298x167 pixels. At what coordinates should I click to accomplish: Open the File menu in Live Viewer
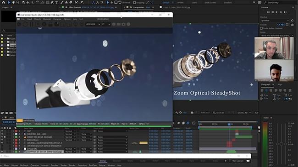point(22,19)
